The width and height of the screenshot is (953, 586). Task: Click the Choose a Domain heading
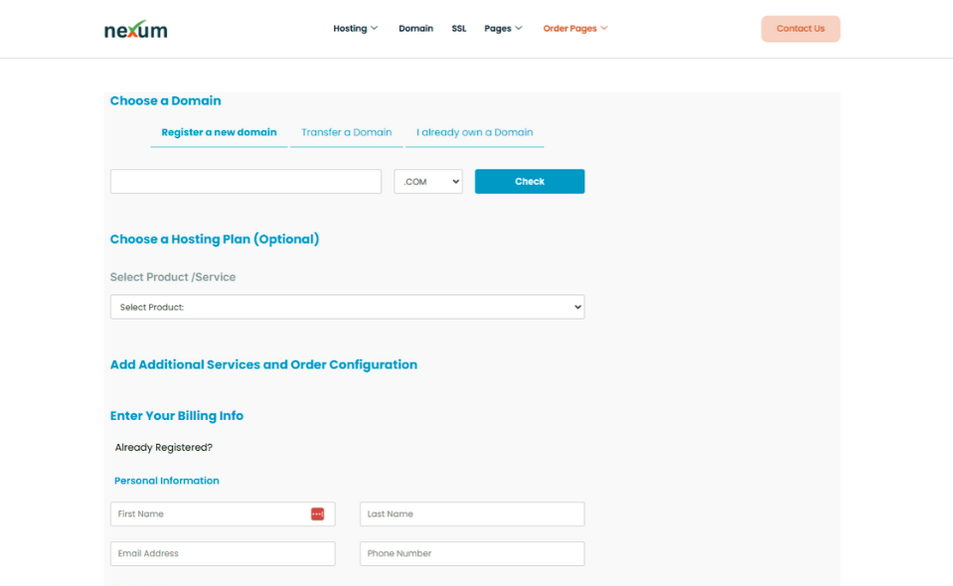(x=165, y=100)
